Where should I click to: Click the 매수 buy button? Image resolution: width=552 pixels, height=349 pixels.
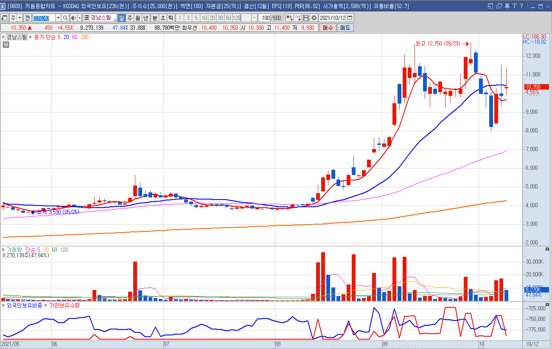tap(328, 28)
